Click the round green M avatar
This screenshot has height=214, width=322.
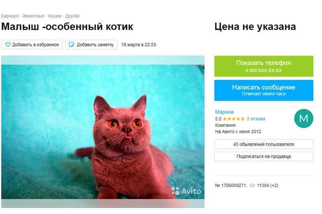coord(304,119)
